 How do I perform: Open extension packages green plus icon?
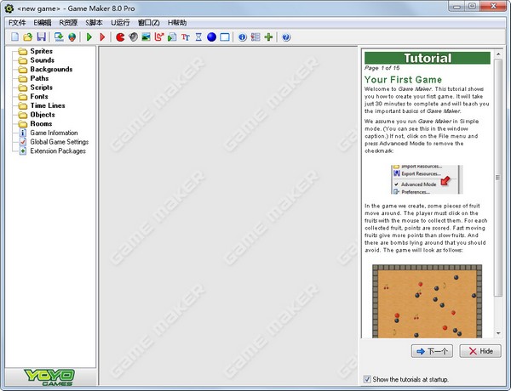[x=268, y=37]
